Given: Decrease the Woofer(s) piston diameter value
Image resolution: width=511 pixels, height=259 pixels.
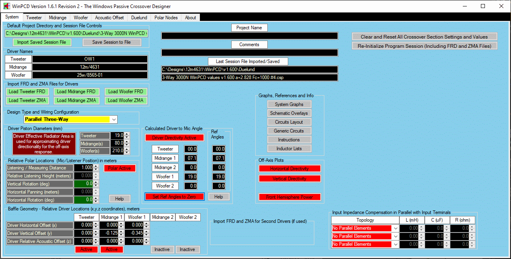Looking at the screenshot, I should point(127,153).
